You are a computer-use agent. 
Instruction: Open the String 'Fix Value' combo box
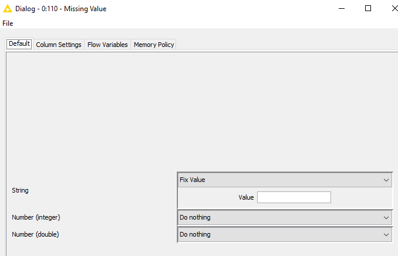[x=285, y=180]
